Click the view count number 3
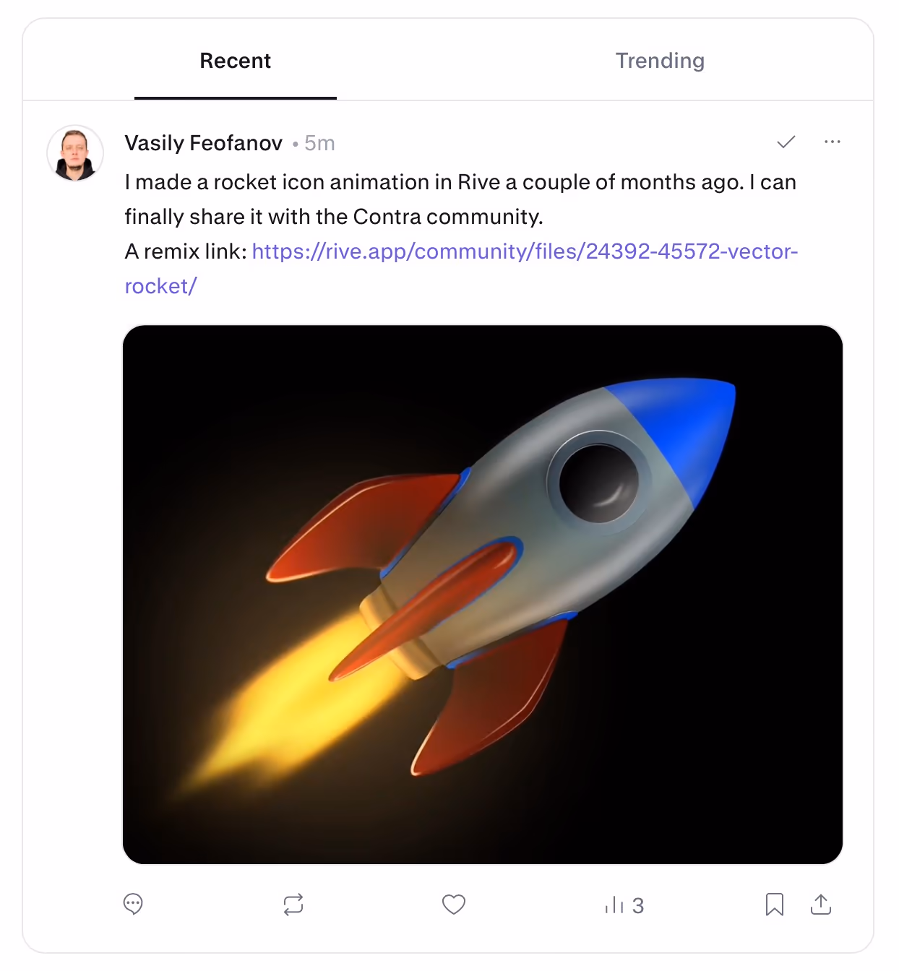899x971 pixels. coord(638,905)
